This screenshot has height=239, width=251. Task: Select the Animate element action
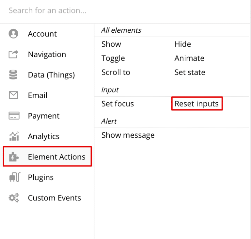pos(189,58)
